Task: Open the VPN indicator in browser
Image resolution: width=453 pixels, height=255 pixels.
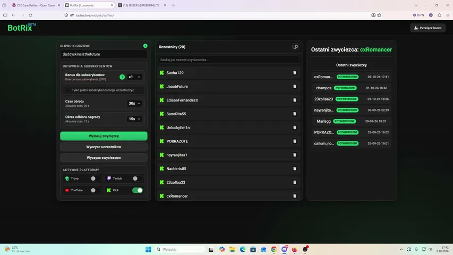Action: click(x=418, y=15)
